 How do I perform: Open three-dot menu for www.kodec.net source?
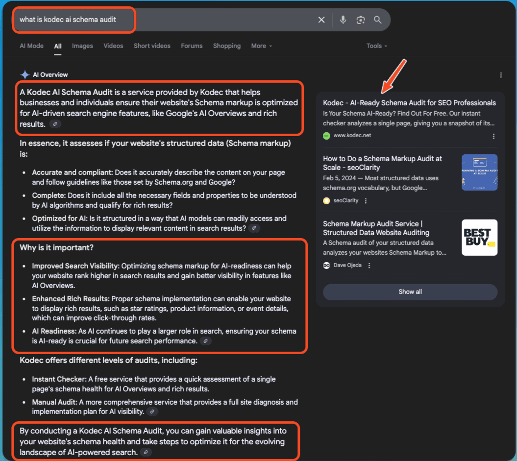(x=493, y=136)
